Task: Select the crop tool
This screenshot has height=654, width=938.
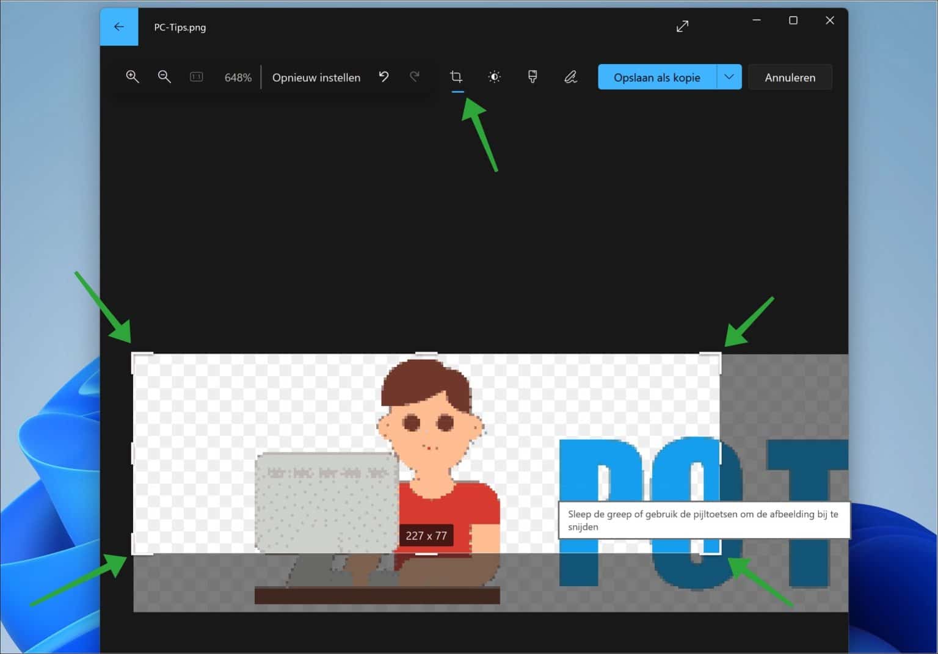Action: click(x=456, y=77)
